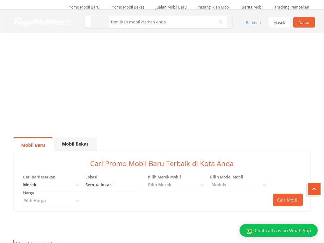Image resolution: width=324 pixels, height=243 pixels.
Task: Click the Bantuan help link
Action: 253,22
